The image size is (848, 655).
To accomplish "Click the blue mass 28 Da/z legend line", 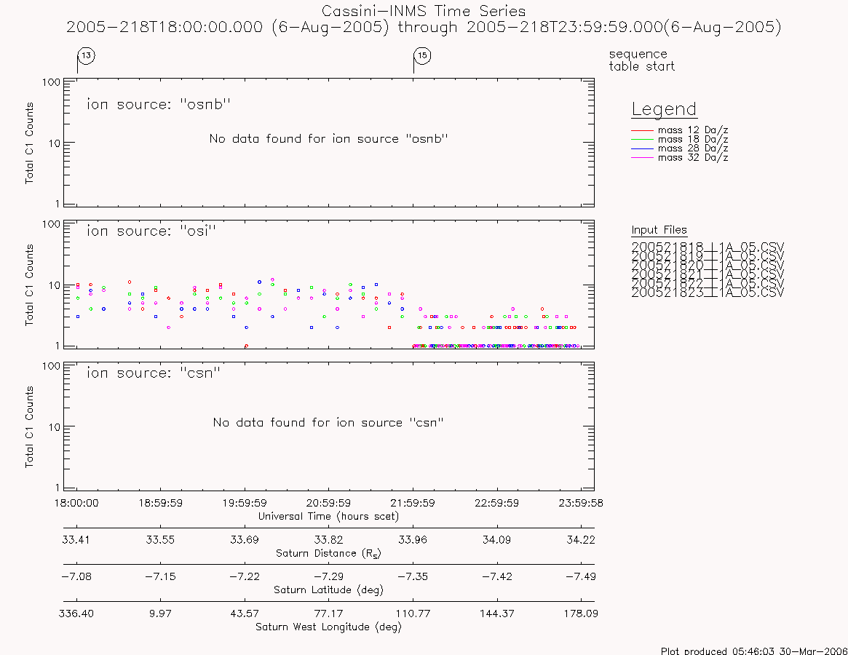I will click(x=643, y=148).
